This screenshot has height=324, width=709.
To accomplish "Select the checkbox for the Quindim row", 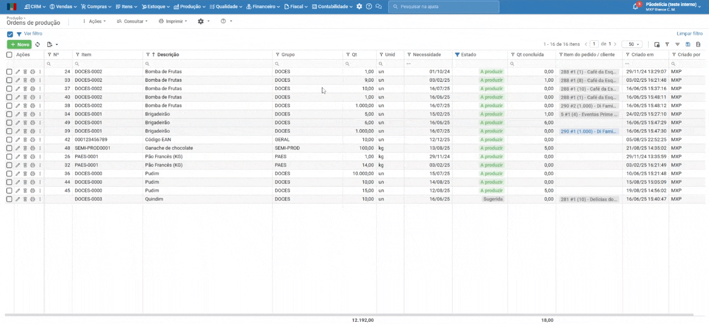I will pos(9,199).
